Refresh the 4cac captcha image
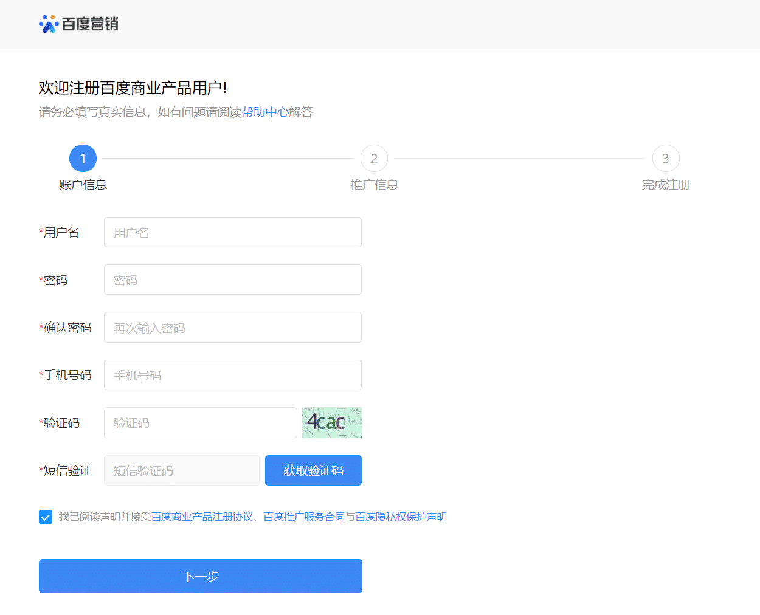Image resolution: width=760 pixels, height=615 pixels. [332, 422]
